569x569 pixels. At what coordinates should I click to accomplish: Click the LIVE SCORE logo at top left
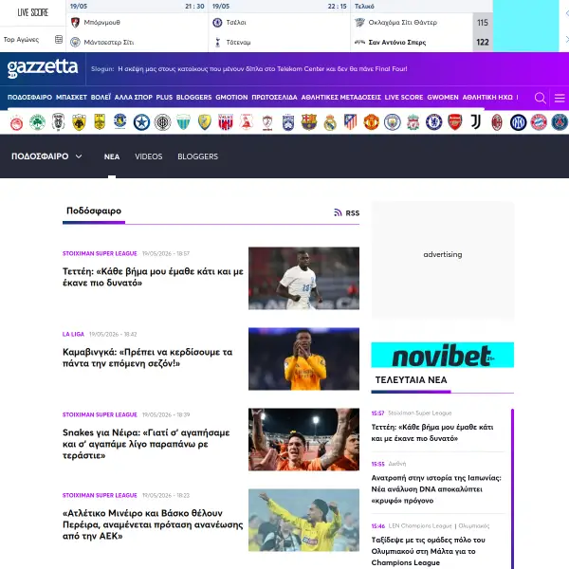(32, 12)
